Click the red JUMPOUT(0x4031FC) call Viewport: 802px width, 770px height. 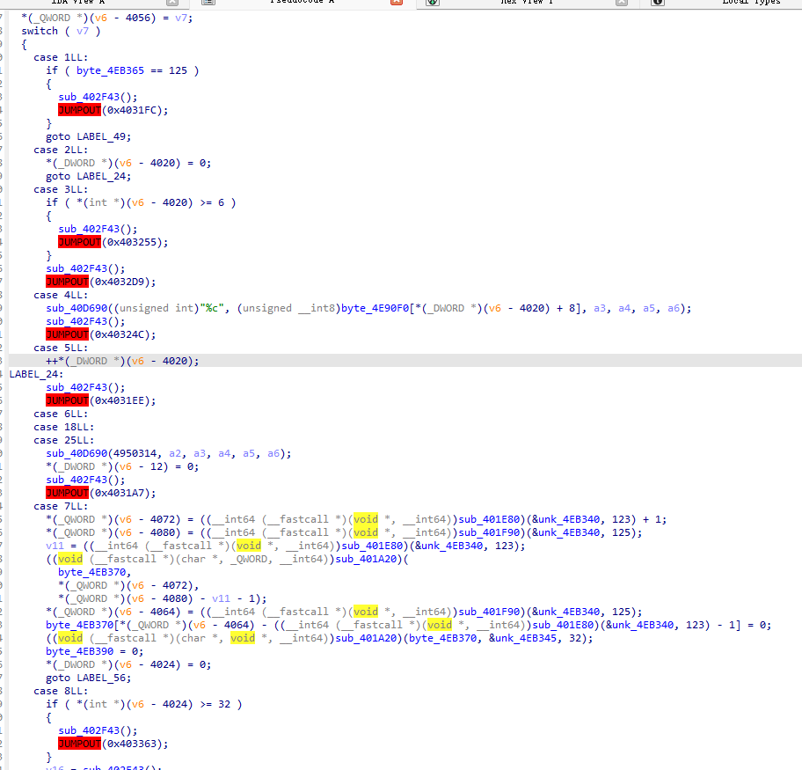click(113, 110)
